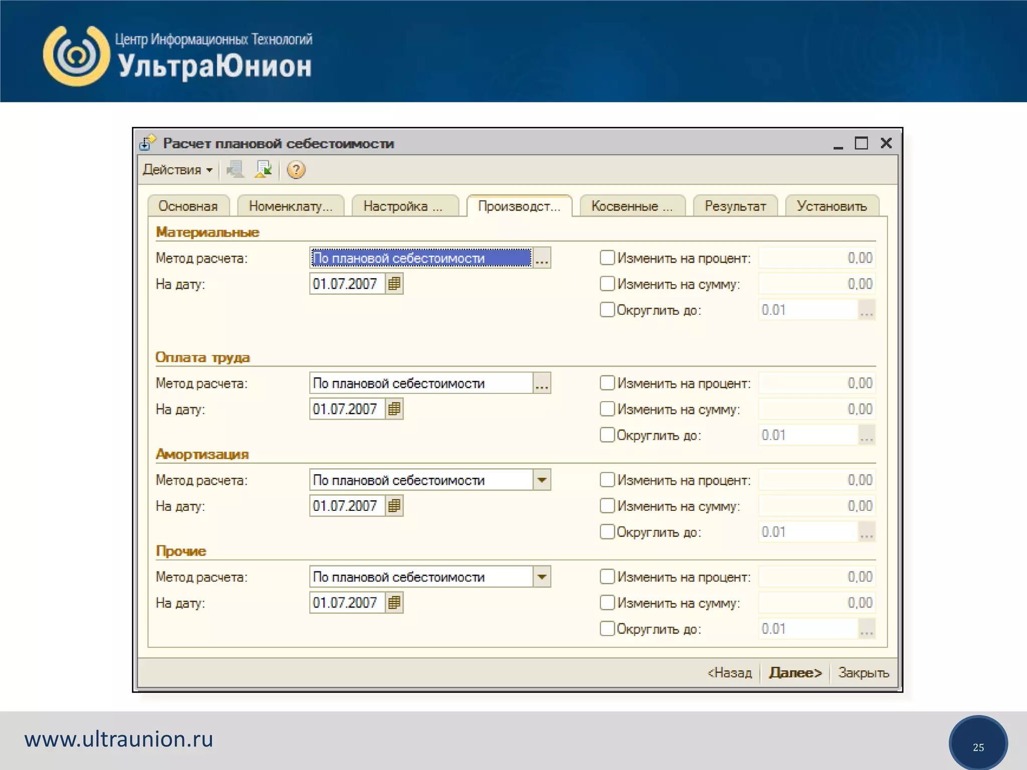Close the Расчет плановой себестоимости window
Viewport: 1027px width, 770px height.
pyautogui.click(x=886, y=143)
